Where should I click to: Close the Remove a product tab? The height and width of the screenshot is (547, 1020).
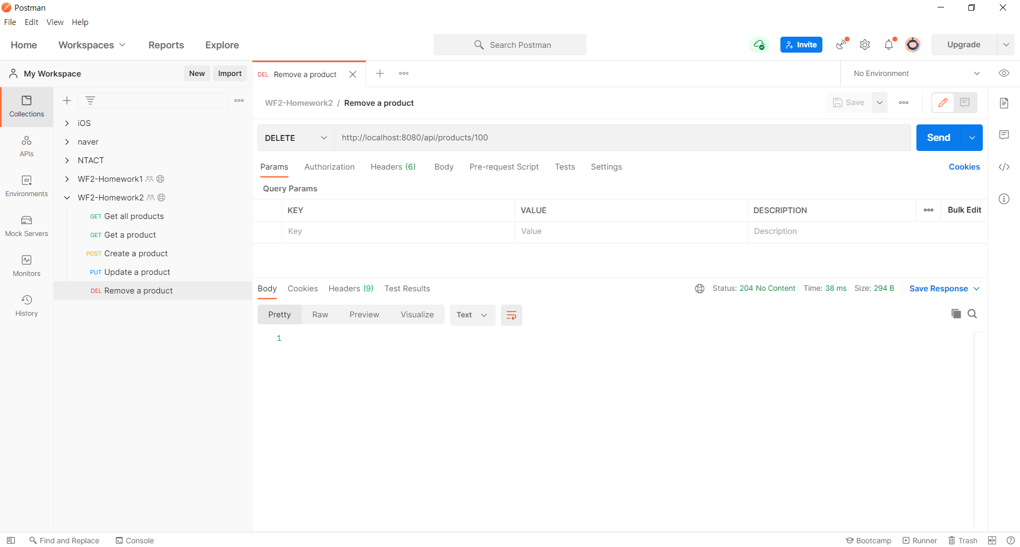coord(353,74)
